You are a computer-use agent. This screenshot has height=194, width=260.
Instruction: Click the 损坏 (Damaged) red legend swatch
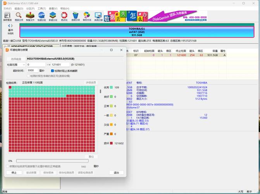click(x=111, y=143)
